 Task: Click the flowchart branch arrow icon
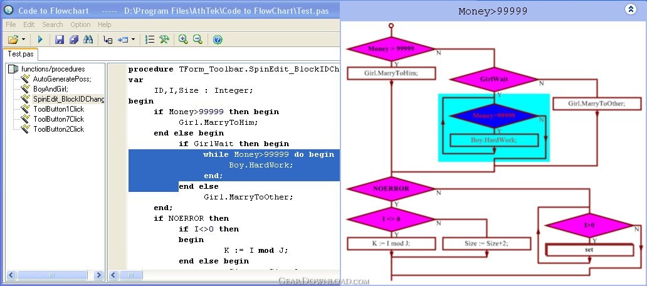(108, 40)
